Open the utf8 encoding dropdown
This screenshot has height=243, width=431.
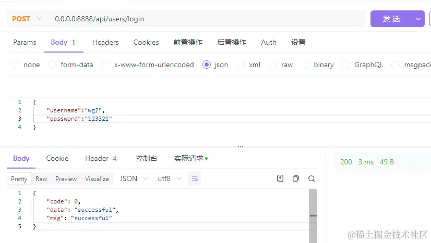(x=169, y=178)
